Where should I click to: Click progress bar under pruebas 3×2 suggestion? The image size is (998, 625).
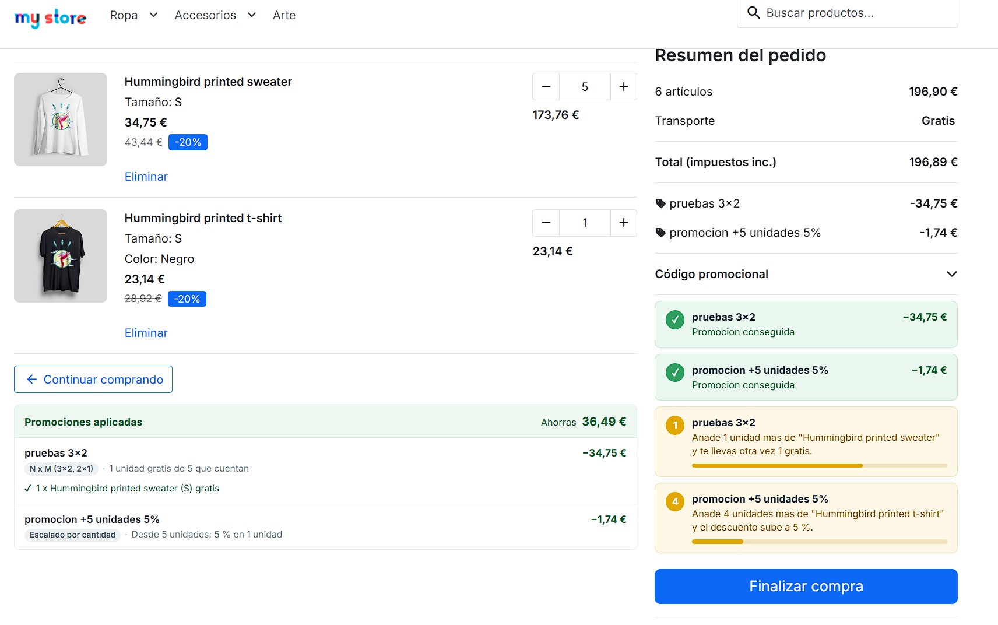(x=820, y=465)
